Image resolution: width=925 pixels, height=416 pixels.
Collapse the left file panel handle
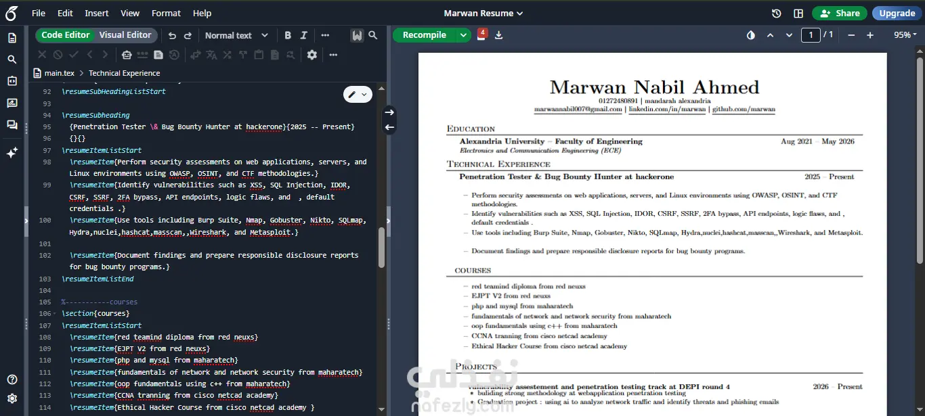point(26,221)
